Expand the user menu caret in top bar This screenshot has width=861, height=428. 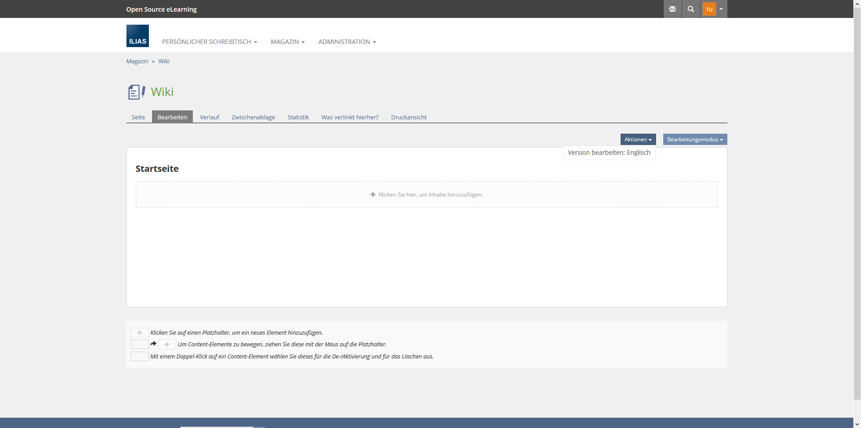(x=721, y=9)
